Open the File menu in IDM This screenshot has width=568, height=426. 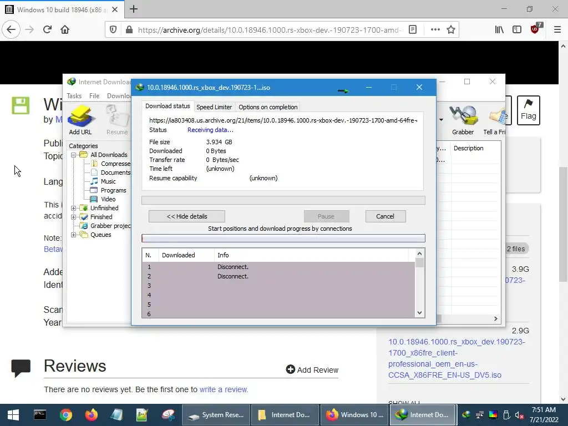coord(94,95)
